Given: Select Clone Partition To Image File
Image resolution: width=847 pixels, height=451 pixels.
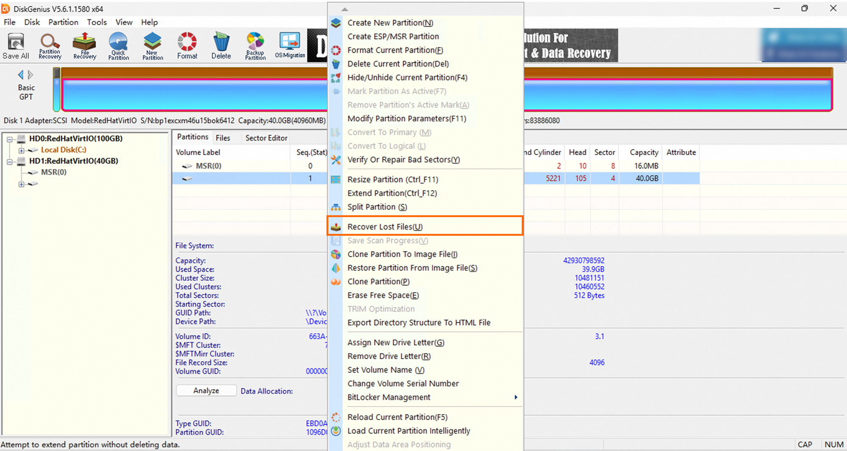Looking at the screenshot, I should 400,254.
